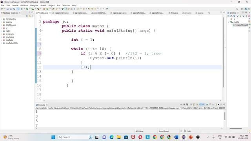Select the main(String[]) method in Outline

240,25
